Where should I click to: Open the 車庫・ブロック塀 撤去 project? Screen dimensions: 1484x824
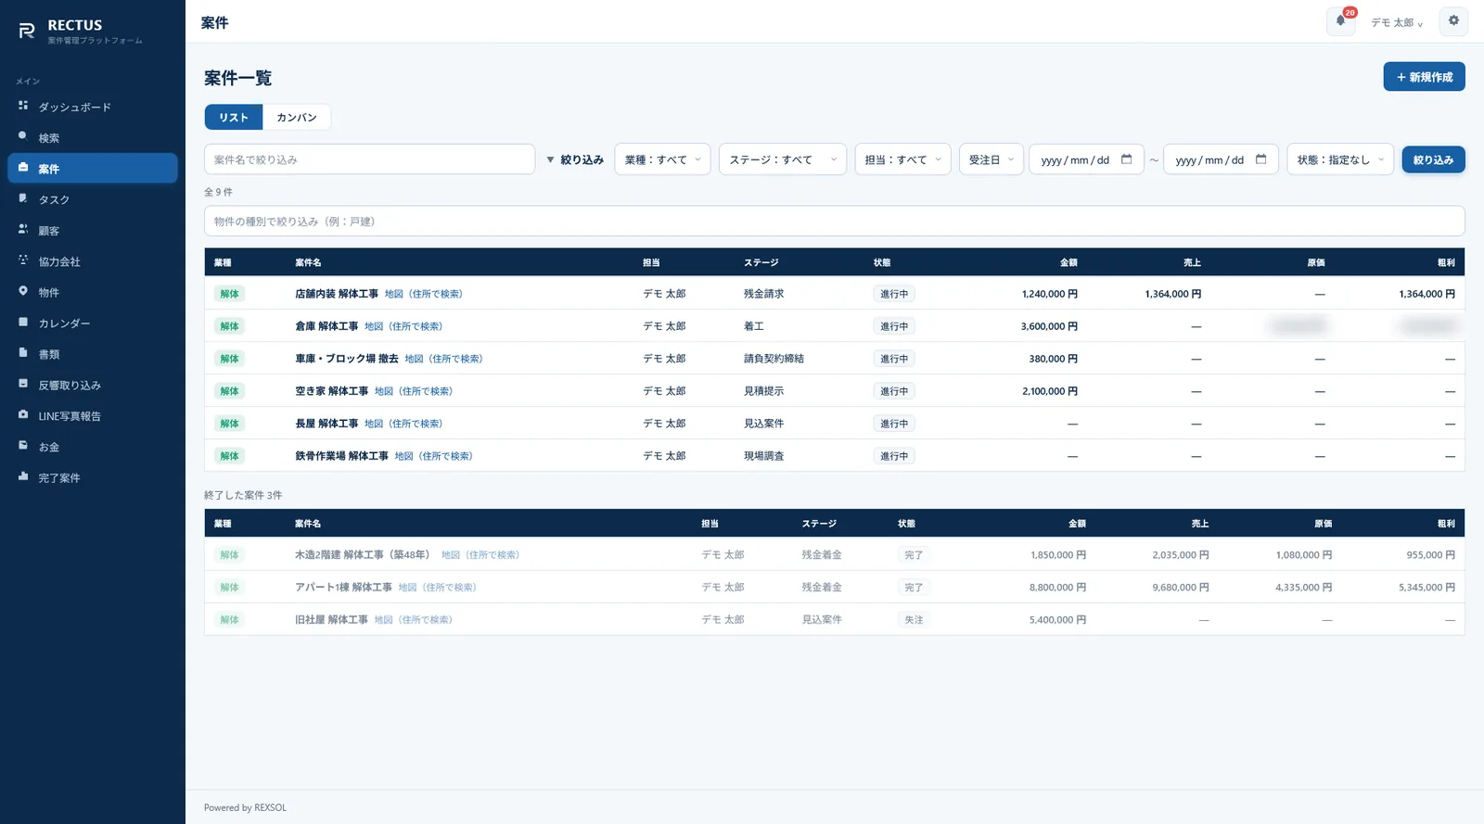click(x=347, y=359)
